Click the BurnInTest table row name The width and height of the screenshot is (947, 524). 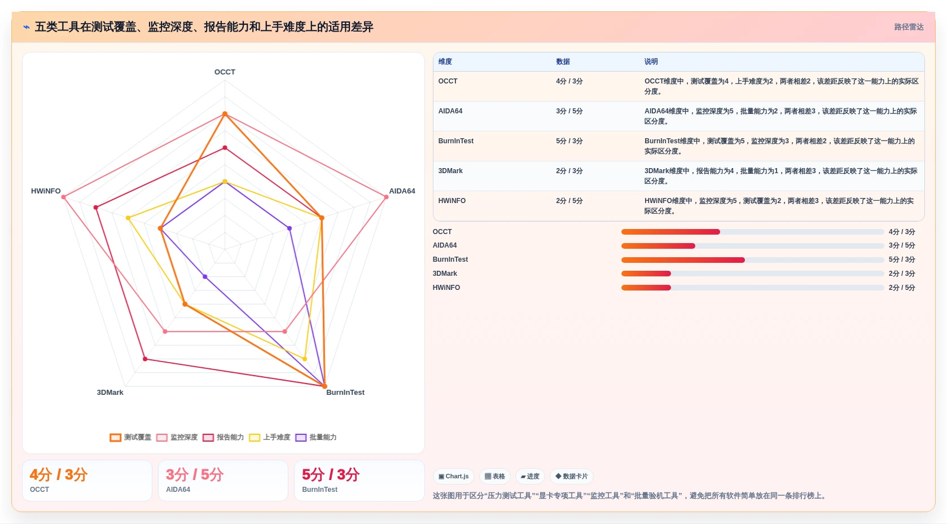pos(456,141)
